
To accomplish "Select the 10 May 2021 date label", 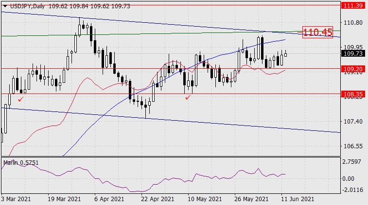I will [205, 199].
